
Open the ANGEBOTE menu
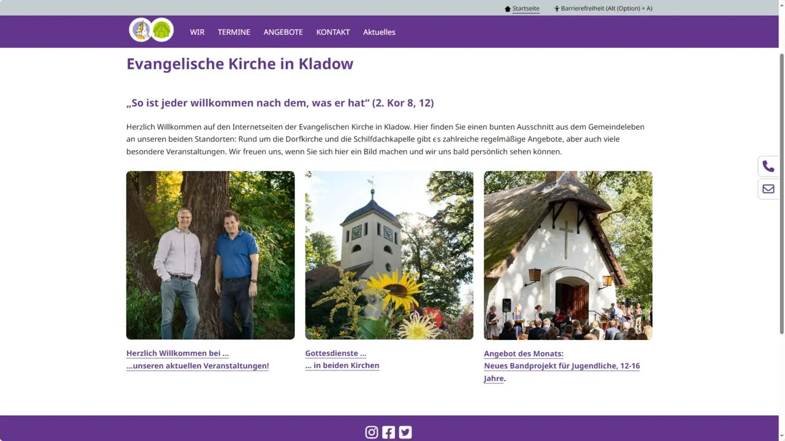[x=283, y=32]
